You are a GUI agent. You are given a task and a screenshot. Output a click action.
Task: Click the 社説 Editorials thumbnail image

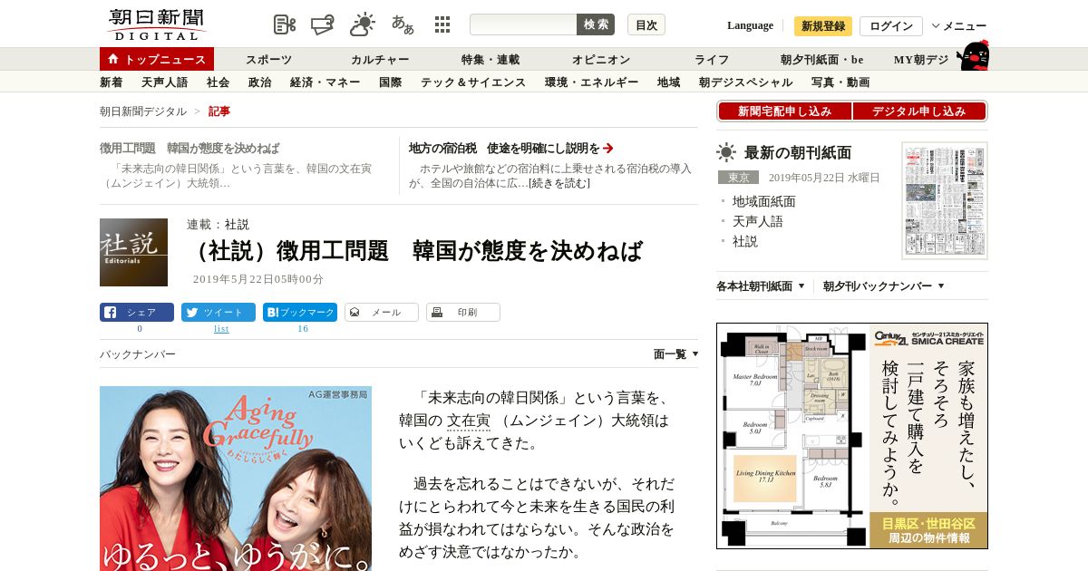coord(133,252)
